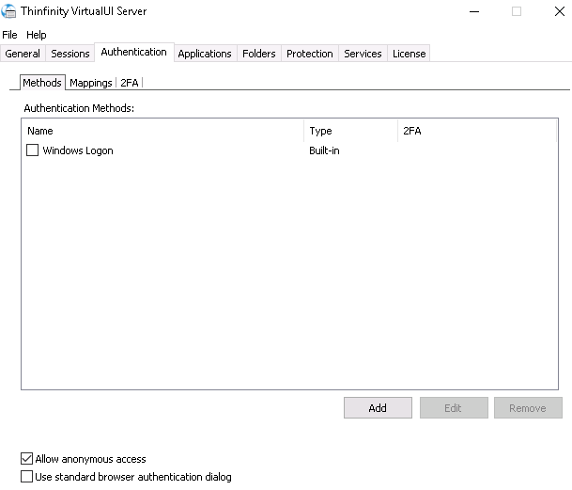The image size is (572, 490).
Task: Click the Add button
Action: click(378, 408)
